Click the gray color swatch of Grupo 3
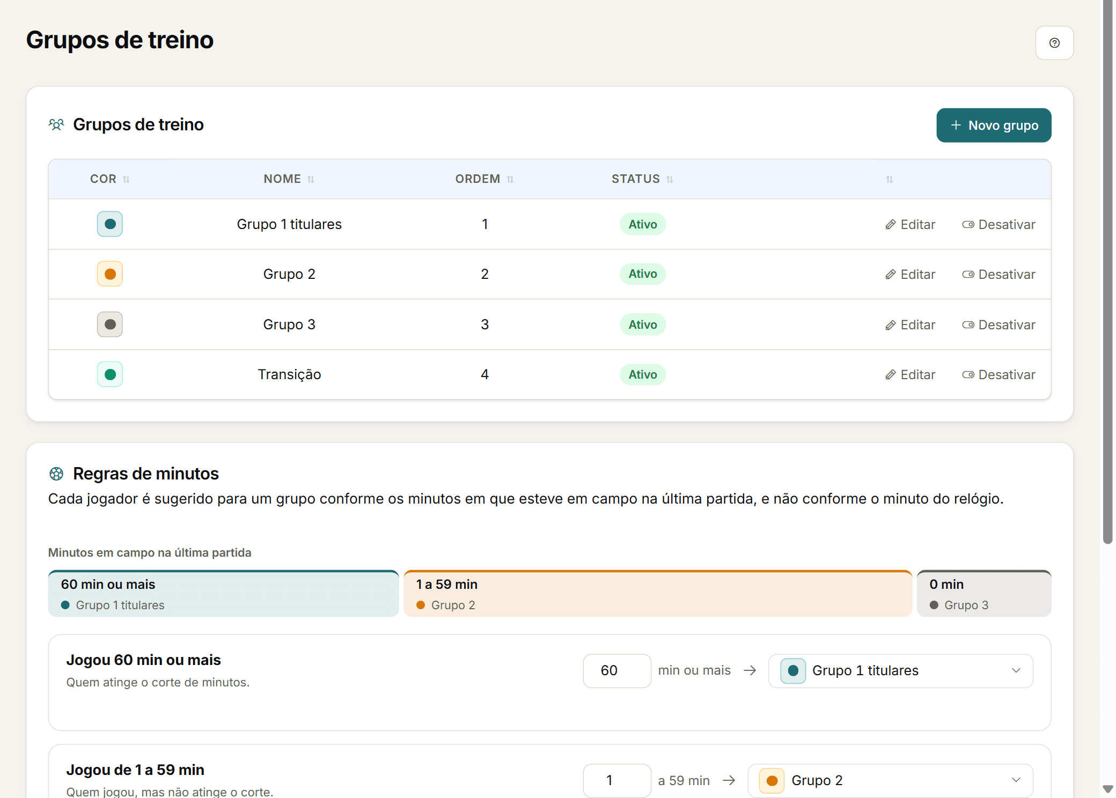 [110, 324]
